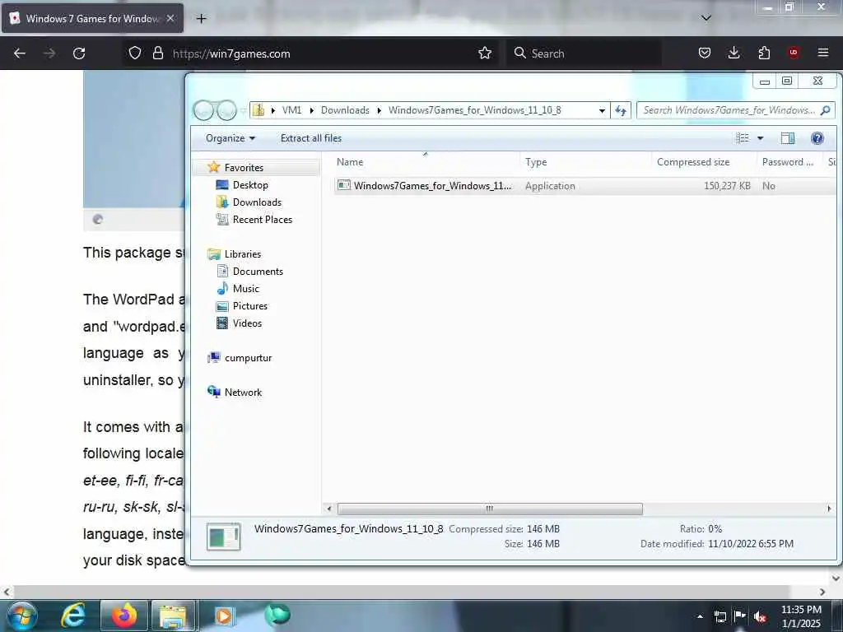
Task: Sort by Compressed size column
Action: [704, 162]
